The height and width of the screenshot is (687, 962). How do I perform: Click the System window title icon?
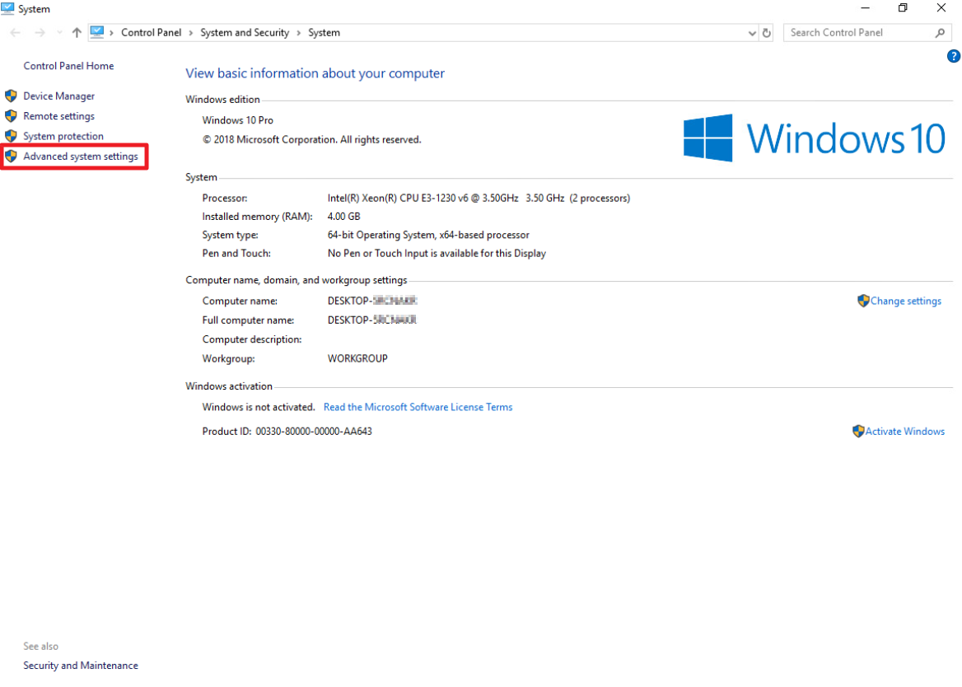(x=7, y=8)
